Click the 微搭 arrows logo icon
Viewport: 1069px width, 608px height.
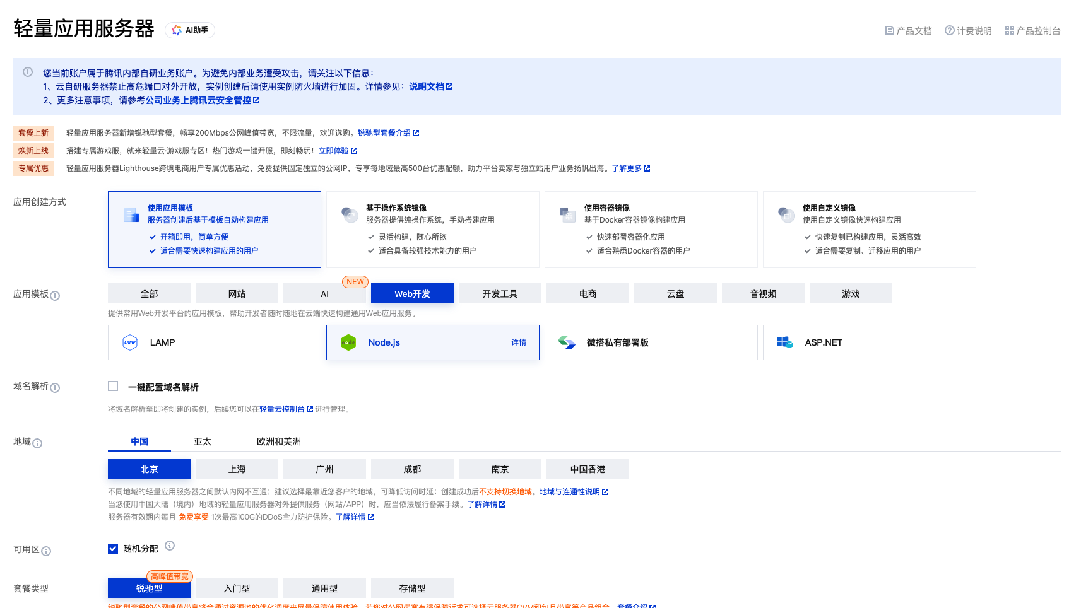pos(567,342)
